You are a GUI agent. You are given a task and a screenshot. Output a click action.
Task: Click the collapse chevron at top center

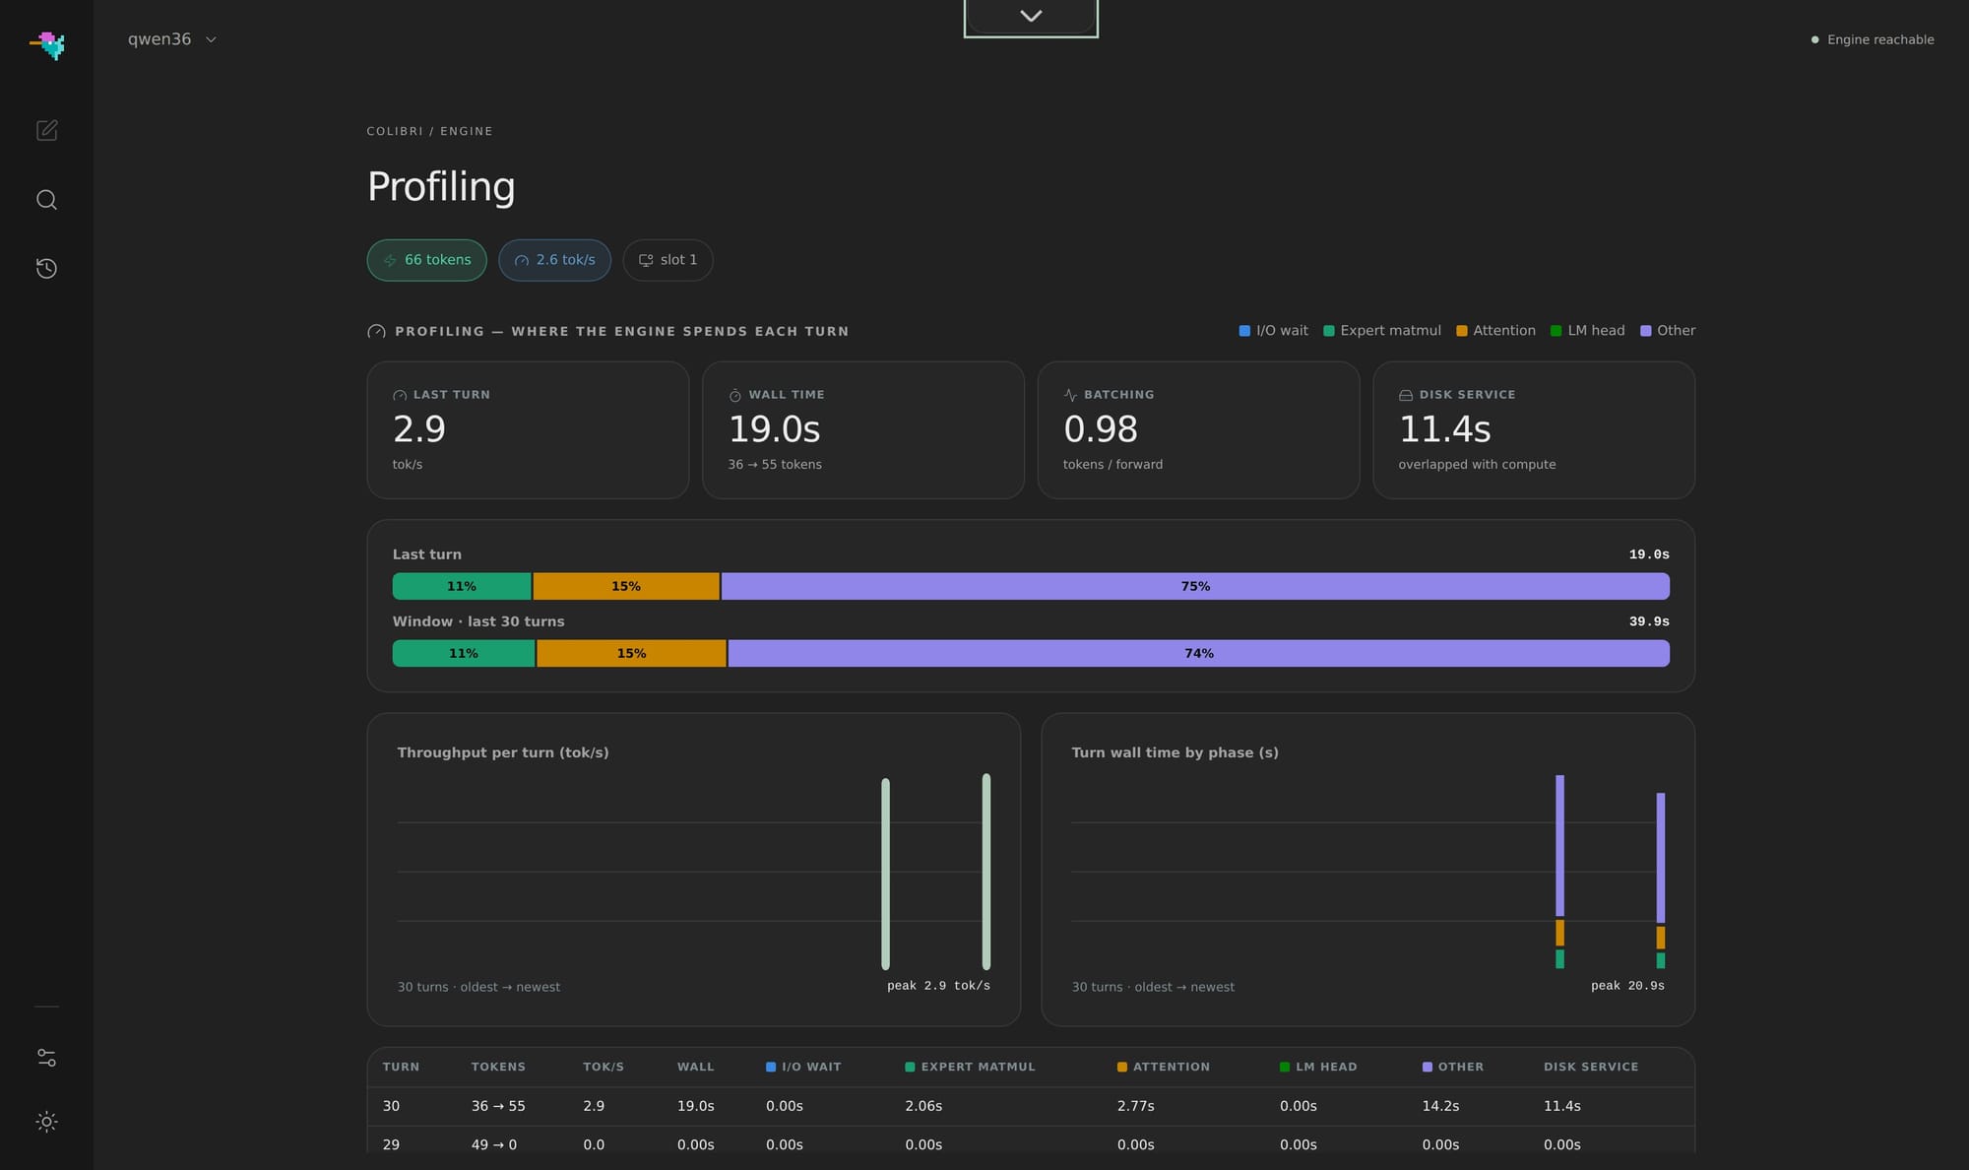1031,17
